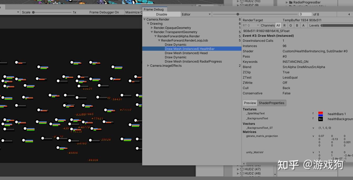The height and width of the screenshot is (180, 353).
Task: Collapse the RenderForwardAlpha.Render tree node
Action: pos(155,36)
